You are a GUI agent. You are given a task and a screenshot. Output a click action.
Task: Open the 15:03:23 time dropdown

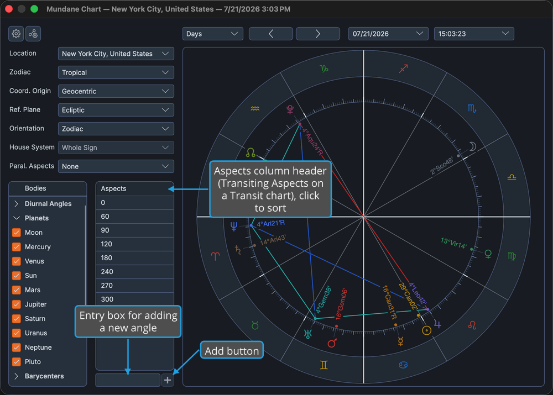click(474, 34)
